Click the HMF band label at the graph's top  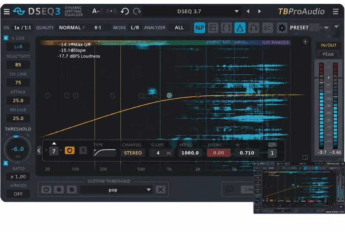(212, 43)
